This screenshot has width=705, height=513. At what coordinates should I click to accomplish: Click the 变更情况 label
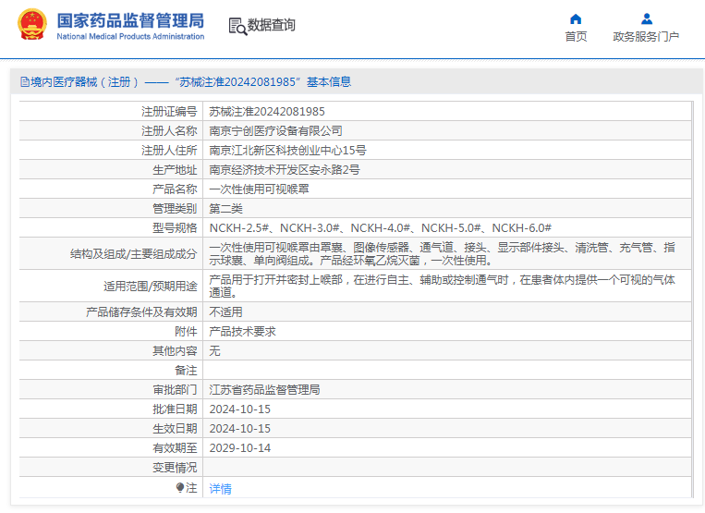(x=175, y=468)
